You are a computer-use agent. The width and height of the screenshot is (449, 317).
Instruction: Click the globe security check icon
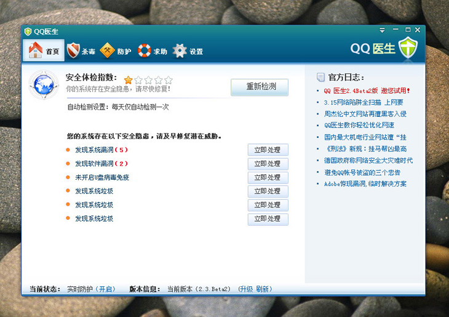(44, 84)
